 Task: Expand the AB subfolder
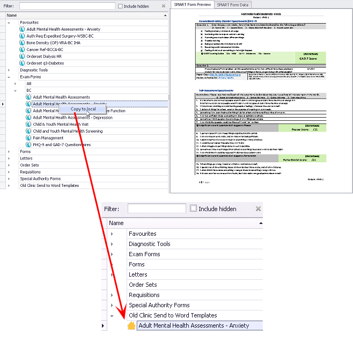coord(15,84)
